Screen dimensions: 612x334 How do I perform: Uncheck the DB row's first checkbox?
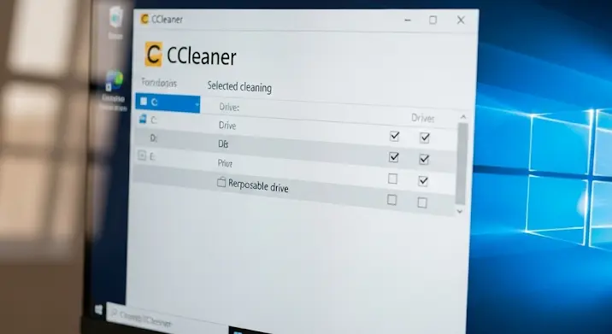[393, 157]
